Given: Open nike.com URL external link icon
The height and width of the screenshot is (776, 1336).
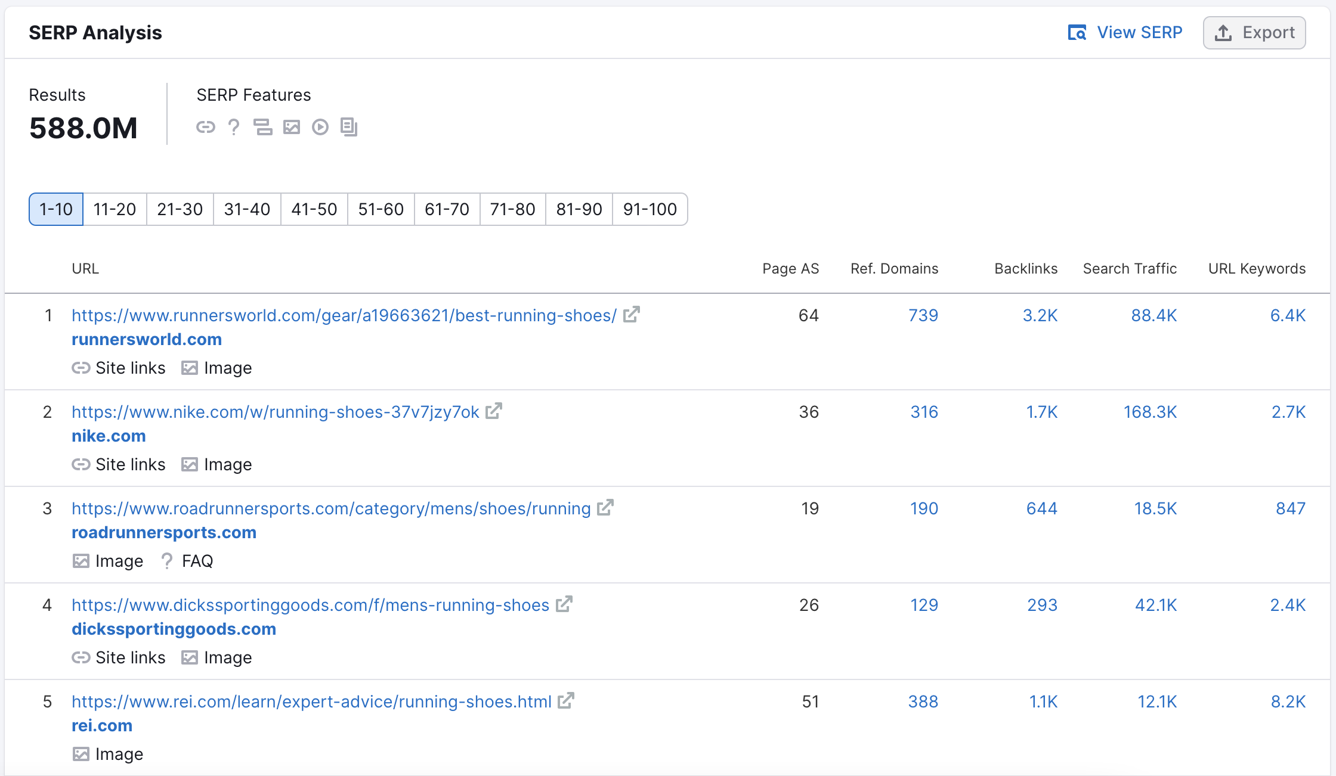Looking at the screenshot, I should click(x=494, y=411).
